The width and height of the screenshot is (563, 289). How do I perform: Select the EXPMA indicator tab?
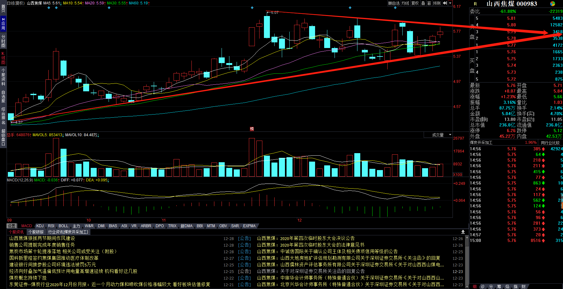(249, 226)
